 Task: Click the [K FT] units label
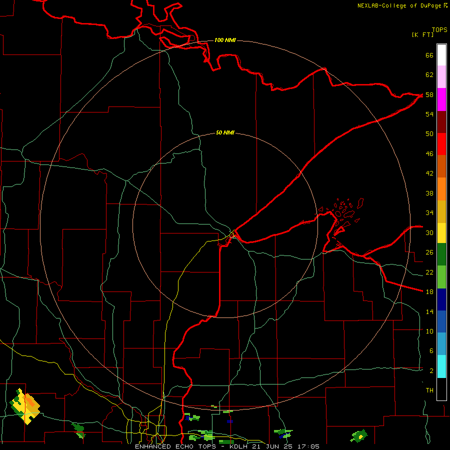click(422, 34)
